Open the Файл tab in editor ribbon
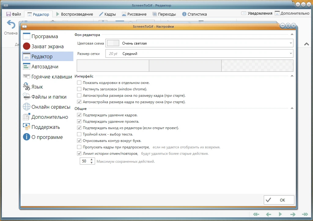 [x=13, y=14]
